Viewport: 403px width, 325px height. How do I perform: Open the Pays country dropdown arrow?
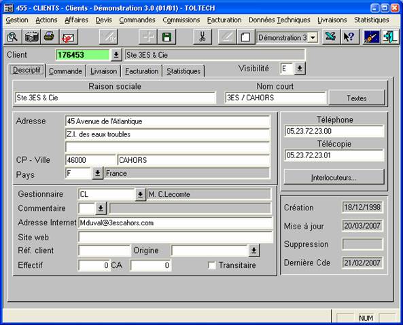point(98,173)
